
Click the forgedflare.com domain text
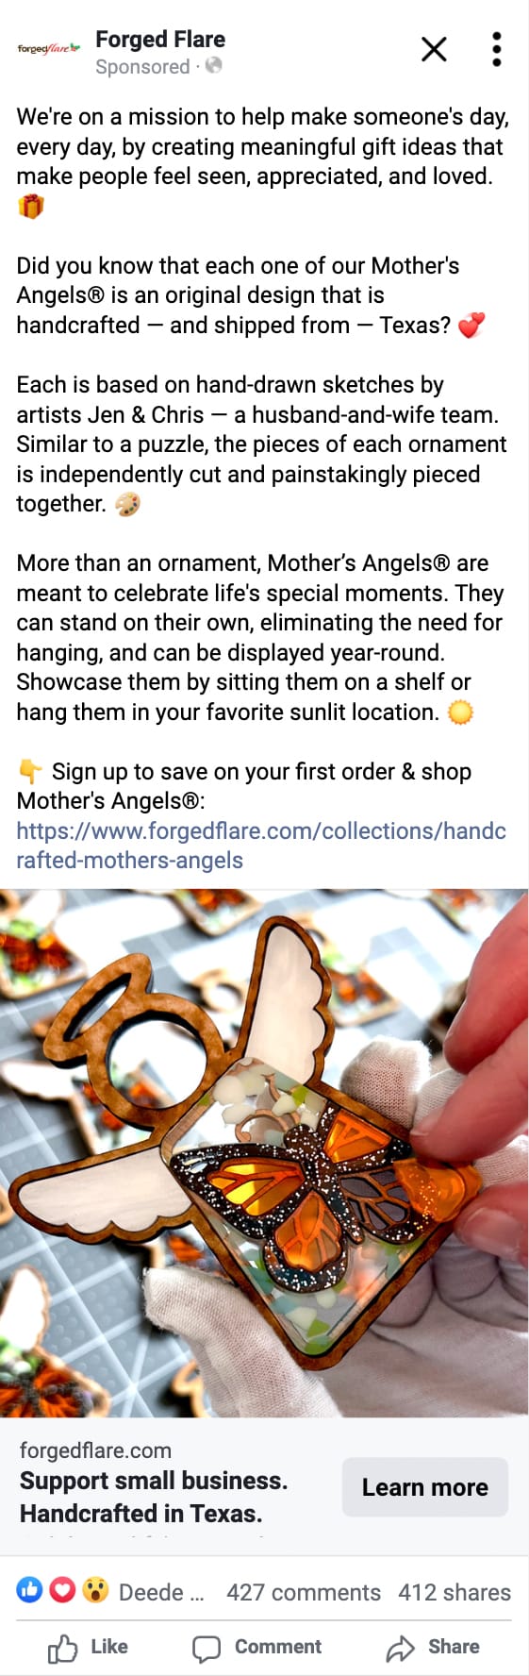click(x=95, y=1450)
